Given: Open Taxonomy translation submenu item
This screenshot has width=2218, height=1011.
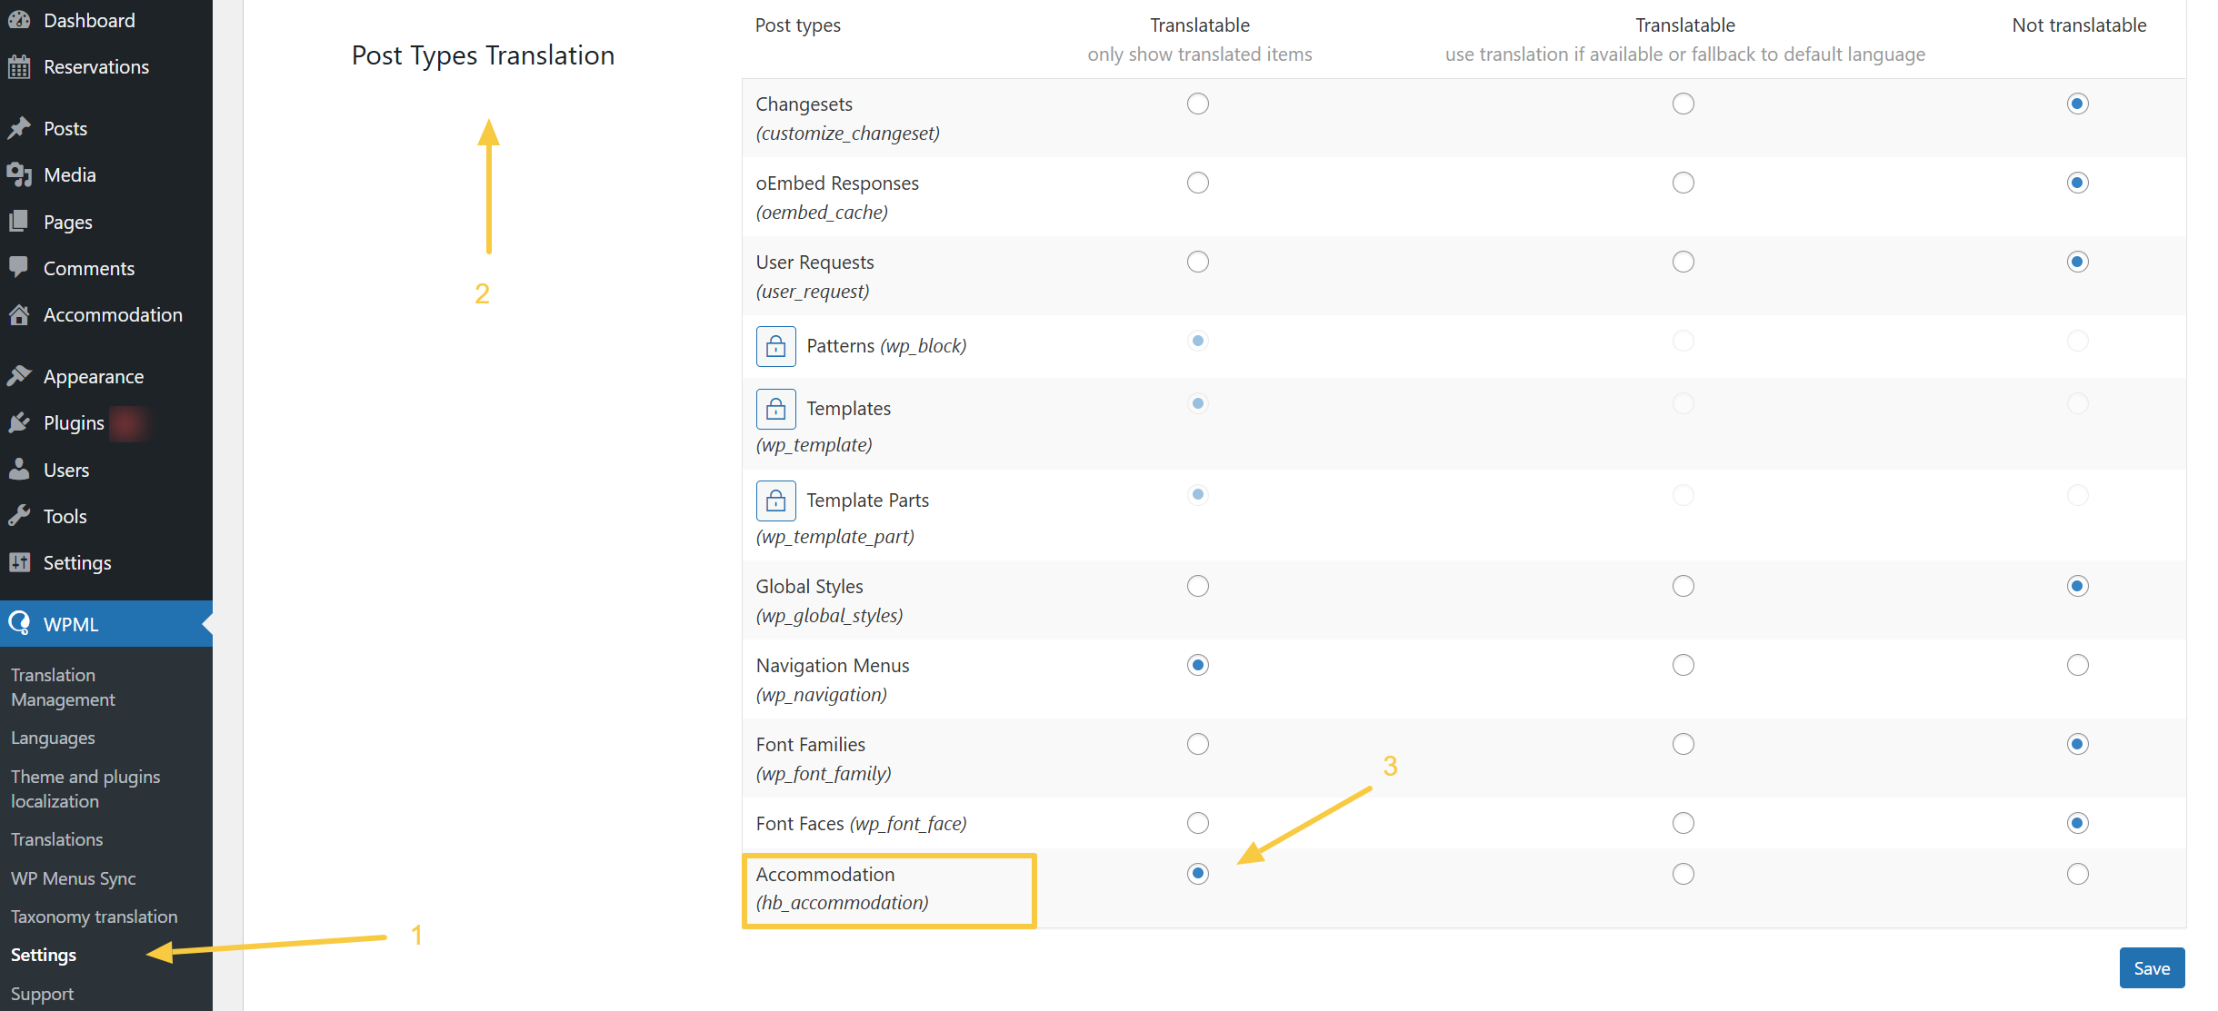Looking at the screenshot, I should [x=94, y=917].
